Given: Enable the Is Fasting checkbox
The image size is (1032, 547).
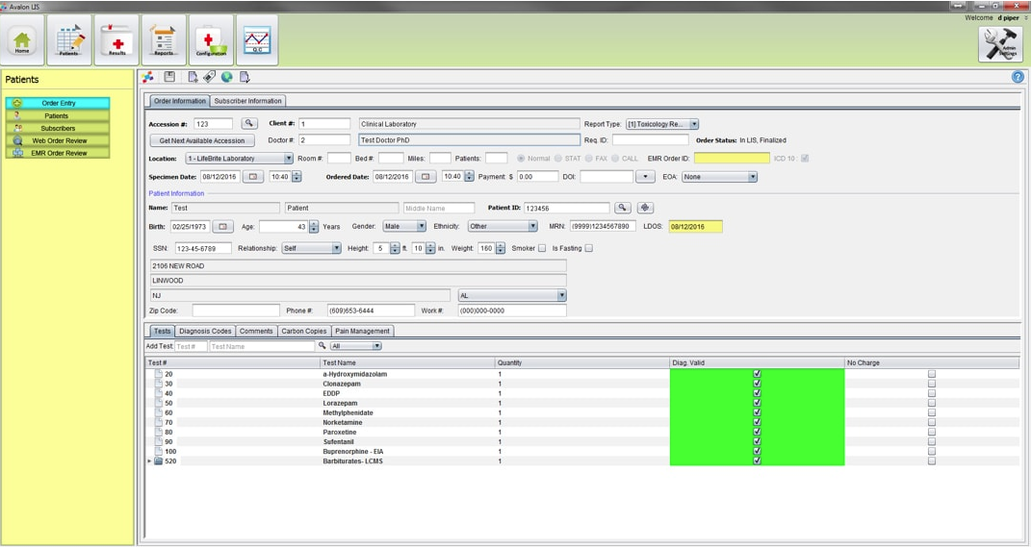Looking at the screenshot, I should click(x=589, y=249).
